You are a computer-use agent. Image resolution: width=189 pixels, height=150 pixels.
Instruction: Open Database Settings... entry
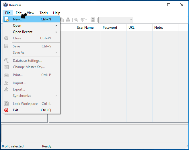(x=32, y=61)
